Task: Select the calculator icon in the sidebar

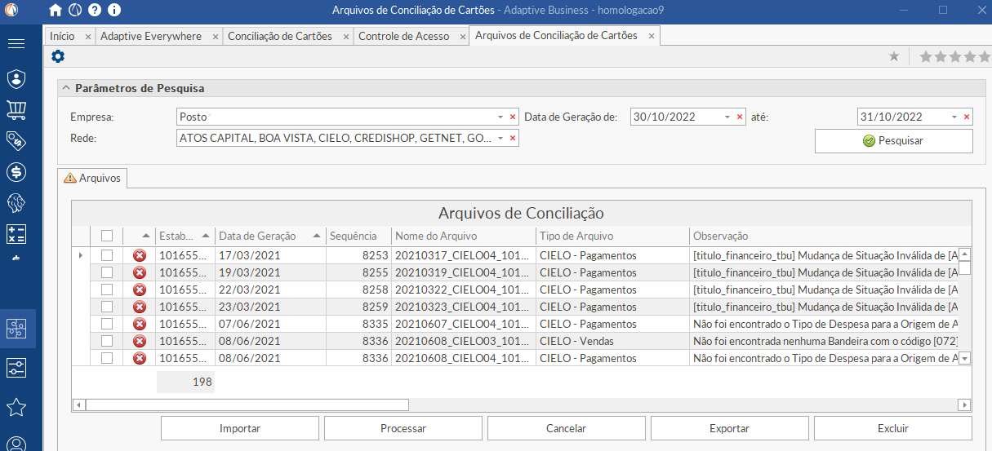Action: [x=16, y=234]
